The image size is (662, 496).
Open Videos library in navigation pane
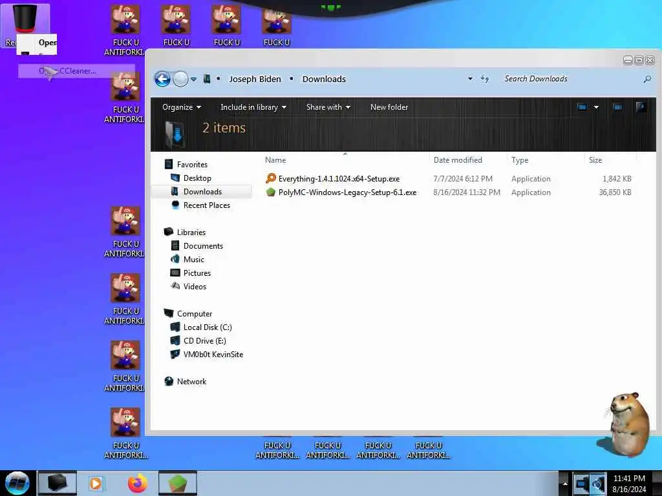tap(195, 286)
